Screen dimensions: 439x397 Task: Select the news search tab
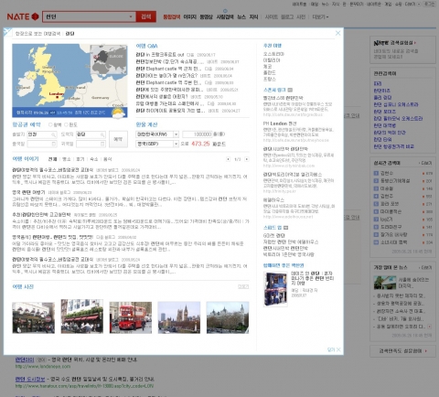tap(241, 17)
